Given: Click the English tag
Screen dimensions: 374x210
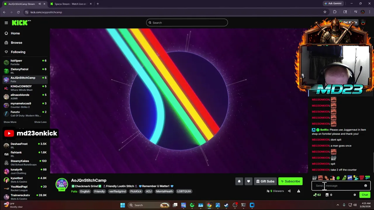Looking at the screenshot, I should click(x=85, y=191).
